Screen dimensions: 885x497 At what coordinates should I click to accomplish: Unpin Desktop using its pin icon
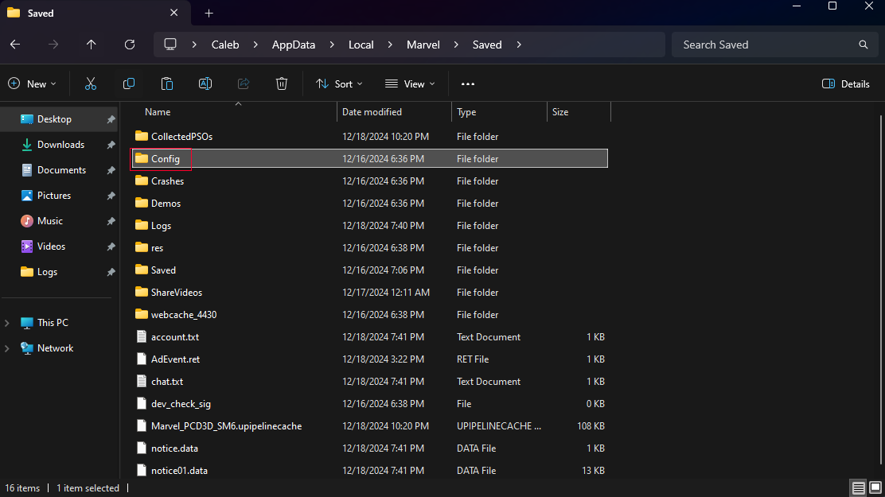point(111,119)
